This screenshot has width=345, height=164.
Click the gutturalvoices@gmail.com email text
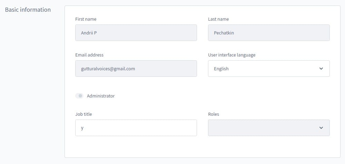click(x=108, y=69)
